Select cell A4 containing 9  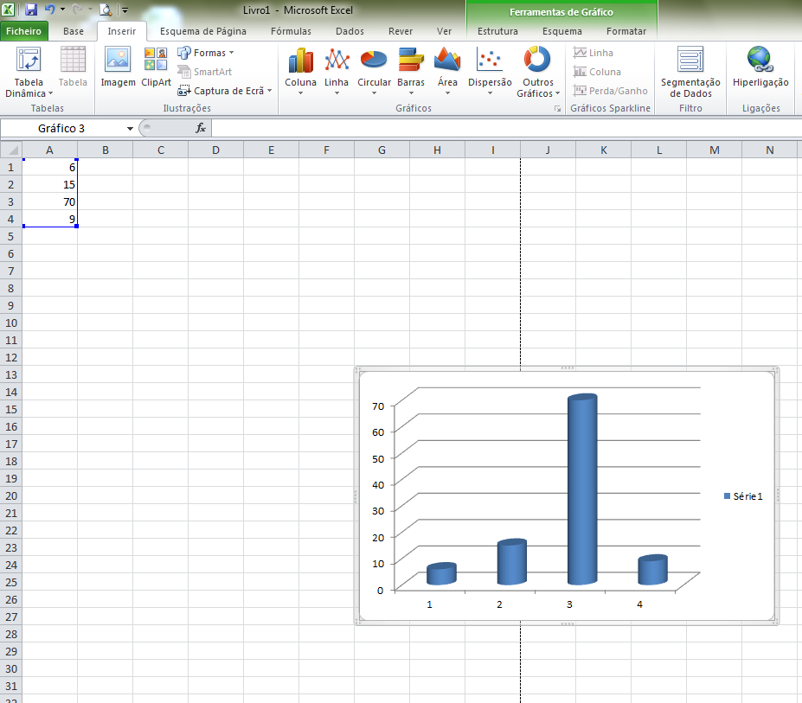click(x=49, y=219)
